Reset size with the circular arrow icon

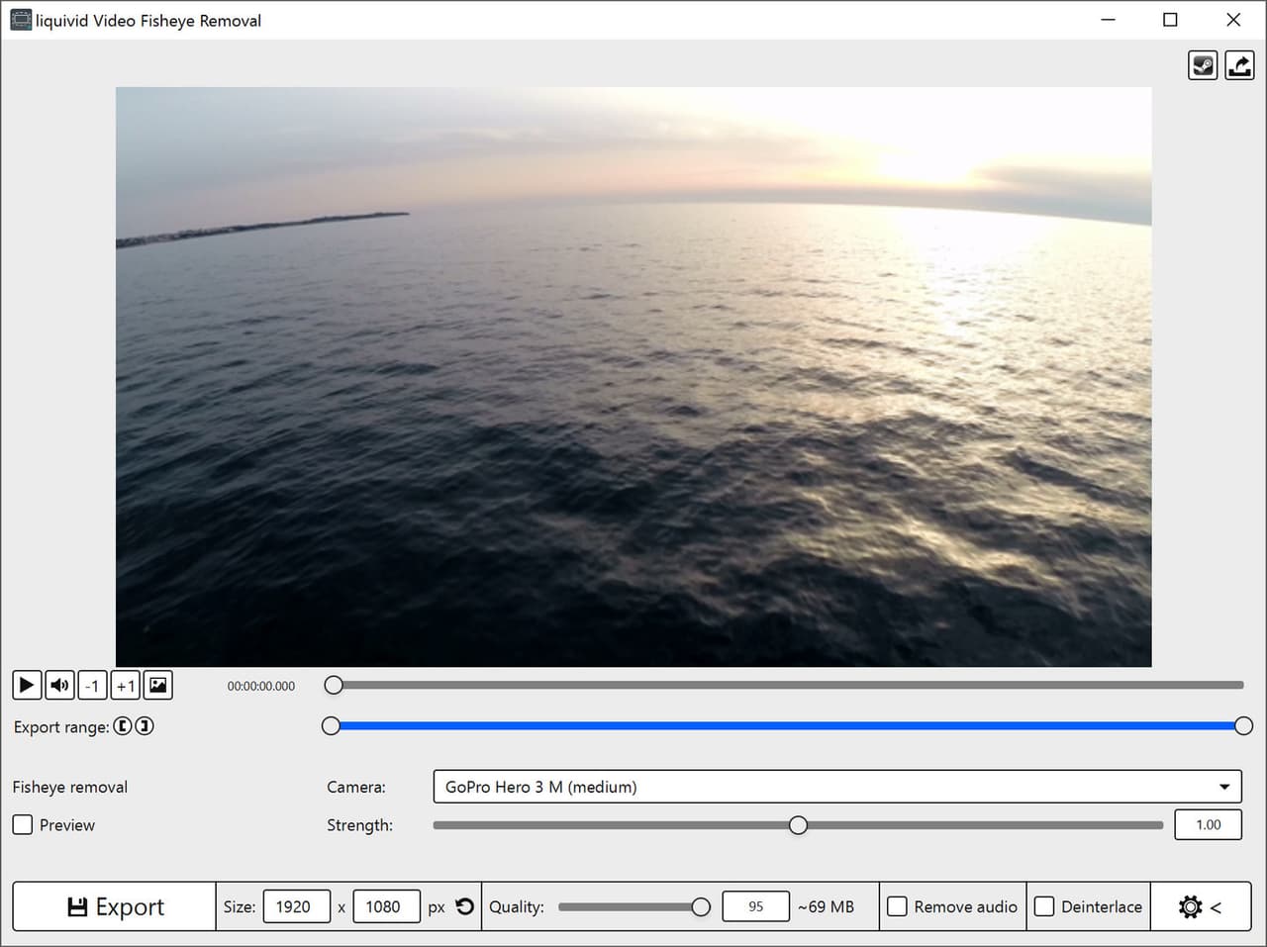pos(464,906)
